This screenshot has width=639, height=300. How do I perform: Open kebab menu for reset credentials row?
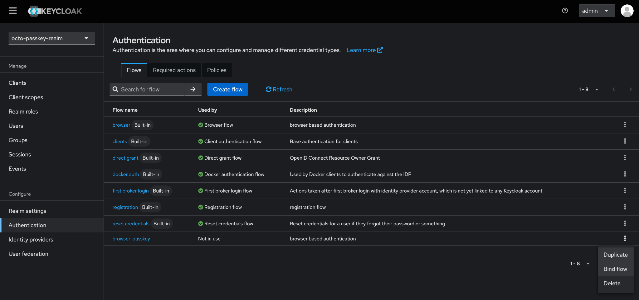click(x=625, y=223)
